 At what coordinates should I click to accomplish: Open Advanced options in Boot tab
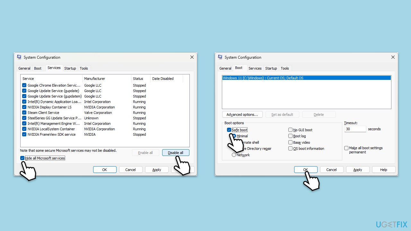[x=242, y=115]
